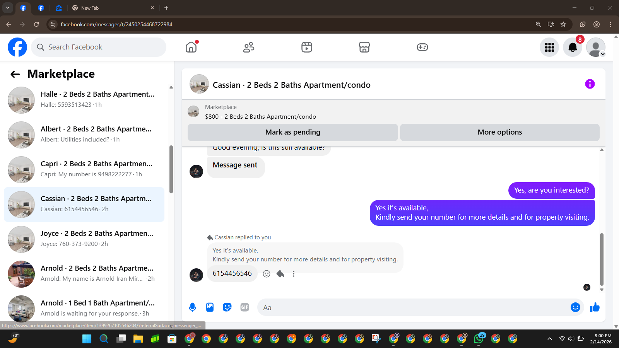Send a voice clip with microphone icon
Viewport: 619px width, 348px height.
tap(192, 307)
